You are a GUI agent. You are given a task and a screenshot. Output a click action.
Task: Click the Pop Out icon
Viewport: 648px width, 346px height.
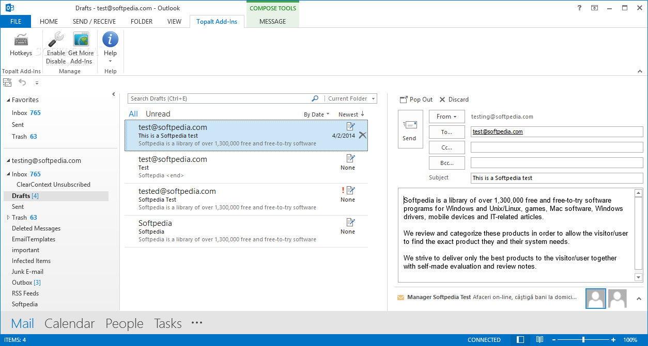404,100
